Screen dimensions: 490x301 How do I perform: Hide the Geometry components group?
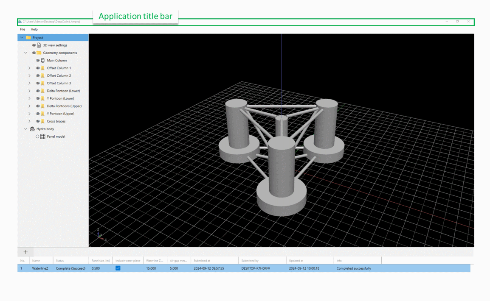tap(34, 53)
